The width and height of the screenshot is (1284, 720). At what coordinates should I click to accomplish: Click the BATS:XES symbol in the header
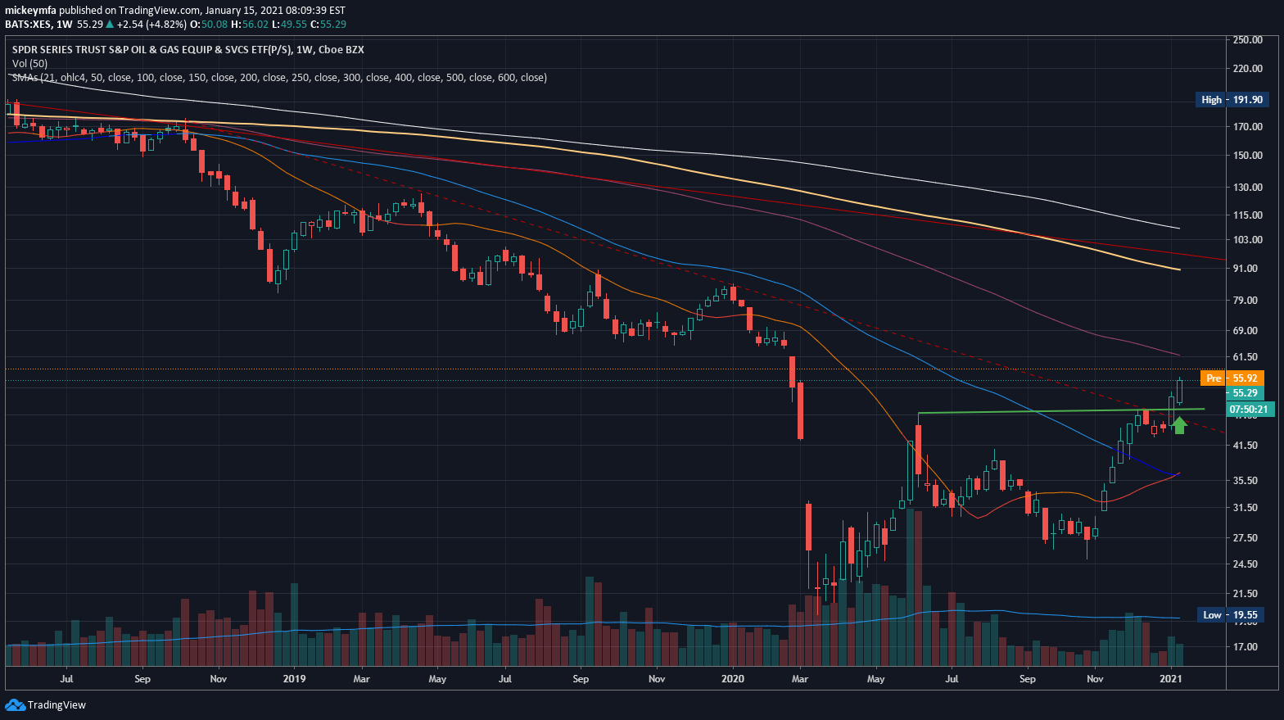pos(29,25)
